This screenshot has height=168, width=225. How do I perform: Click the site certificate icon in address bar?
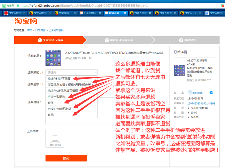coord(4,5)
